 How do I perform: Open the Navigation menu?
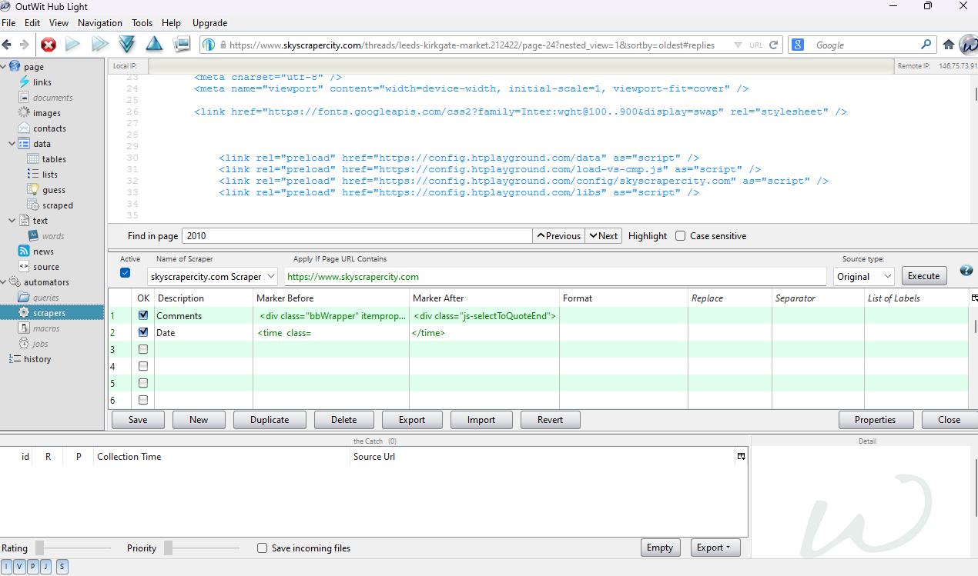(x=99, y=23)
